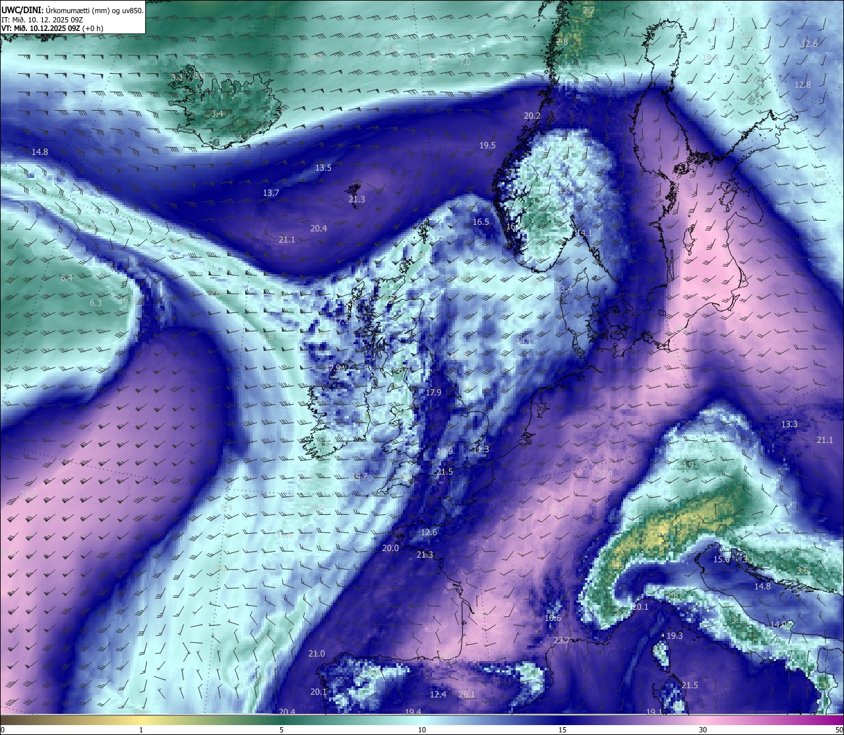Select the 13.3 value east of the Alps
The height and width of the screenshot is (735, 844).
(789, 425)
